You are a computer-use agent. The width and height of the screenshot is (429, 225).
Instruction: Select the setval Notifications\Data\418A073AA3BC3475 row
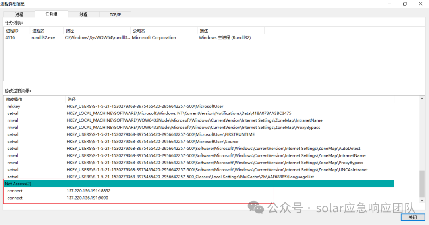[199, 113]
